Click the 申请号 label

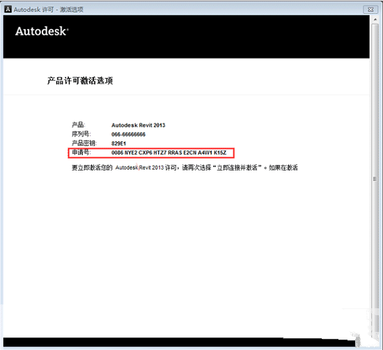pyautogui.click(x=81, y=152)
